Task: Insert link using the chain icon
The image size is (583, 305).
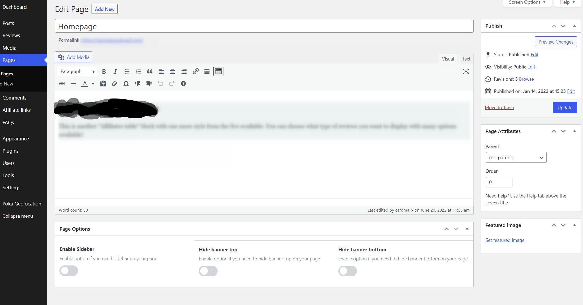Action: [196, 71]
